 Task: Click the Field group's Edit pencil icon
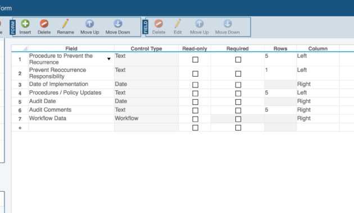tap(178, 24)
